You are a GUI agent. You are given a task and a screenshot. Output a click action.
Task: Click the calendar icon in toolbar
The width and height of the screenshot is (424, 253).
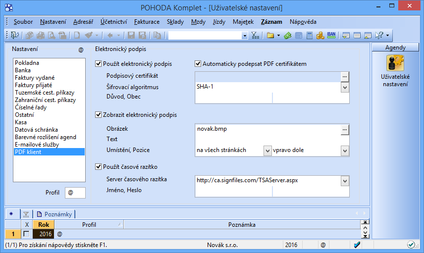299,35
